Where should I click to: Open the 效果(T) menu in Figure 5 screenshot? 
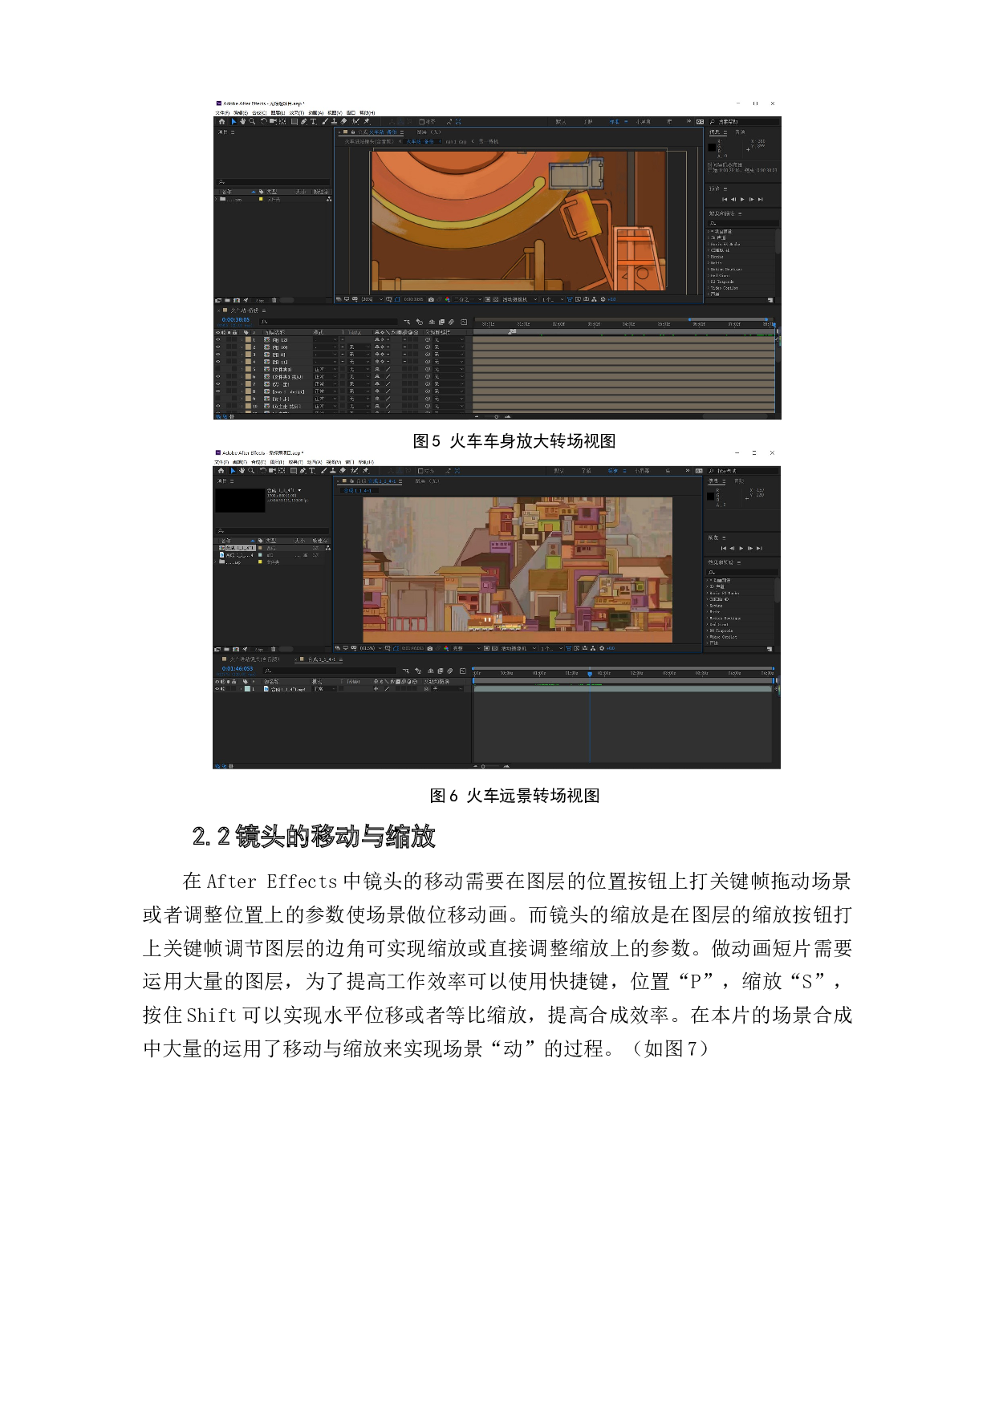(x=297, y=113)
